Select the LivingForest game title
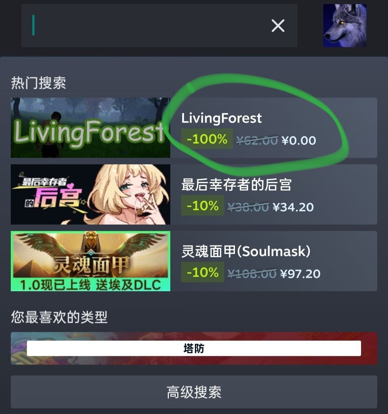The width and height of the screenshot is (388, 414). pyautogui.click(x=221, y=118)
